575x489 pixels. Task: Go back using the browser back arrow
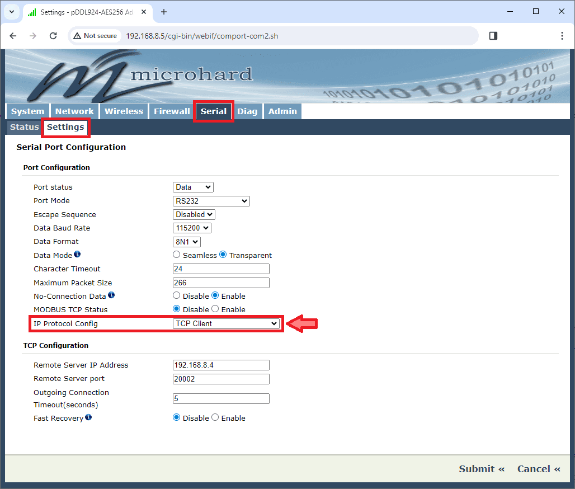[13, 36]
